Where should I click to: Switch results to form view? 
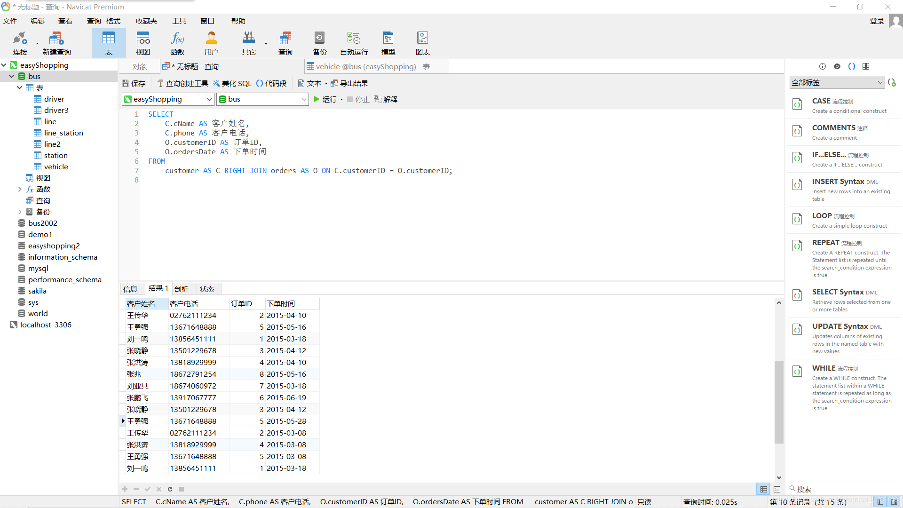point(777,489)
